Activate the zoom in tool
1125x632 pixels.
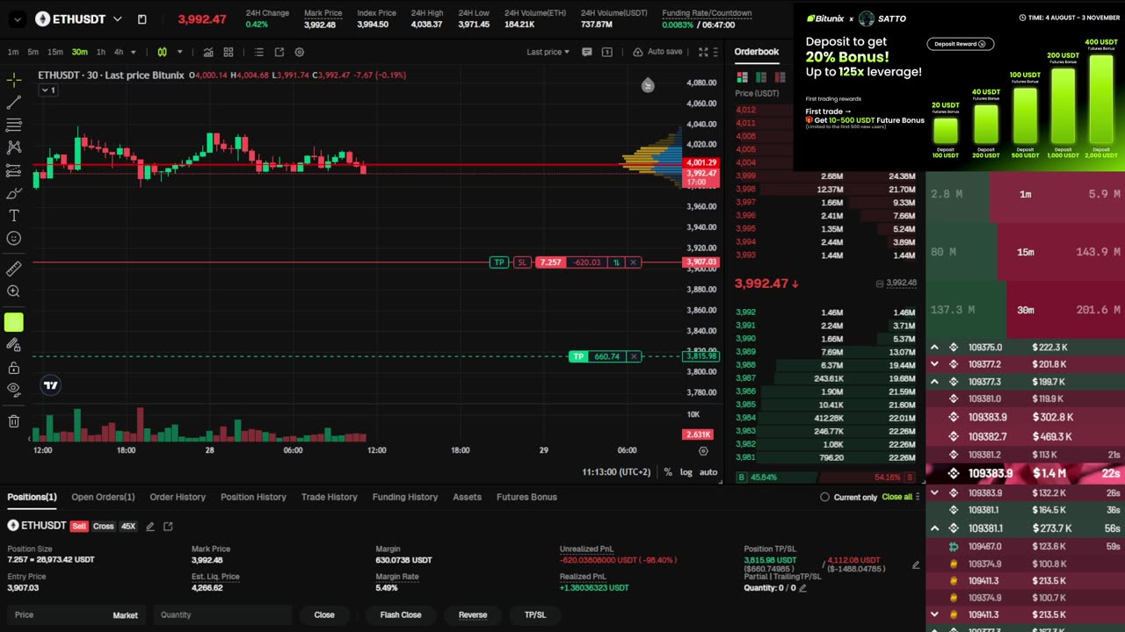tap(14, 291)
